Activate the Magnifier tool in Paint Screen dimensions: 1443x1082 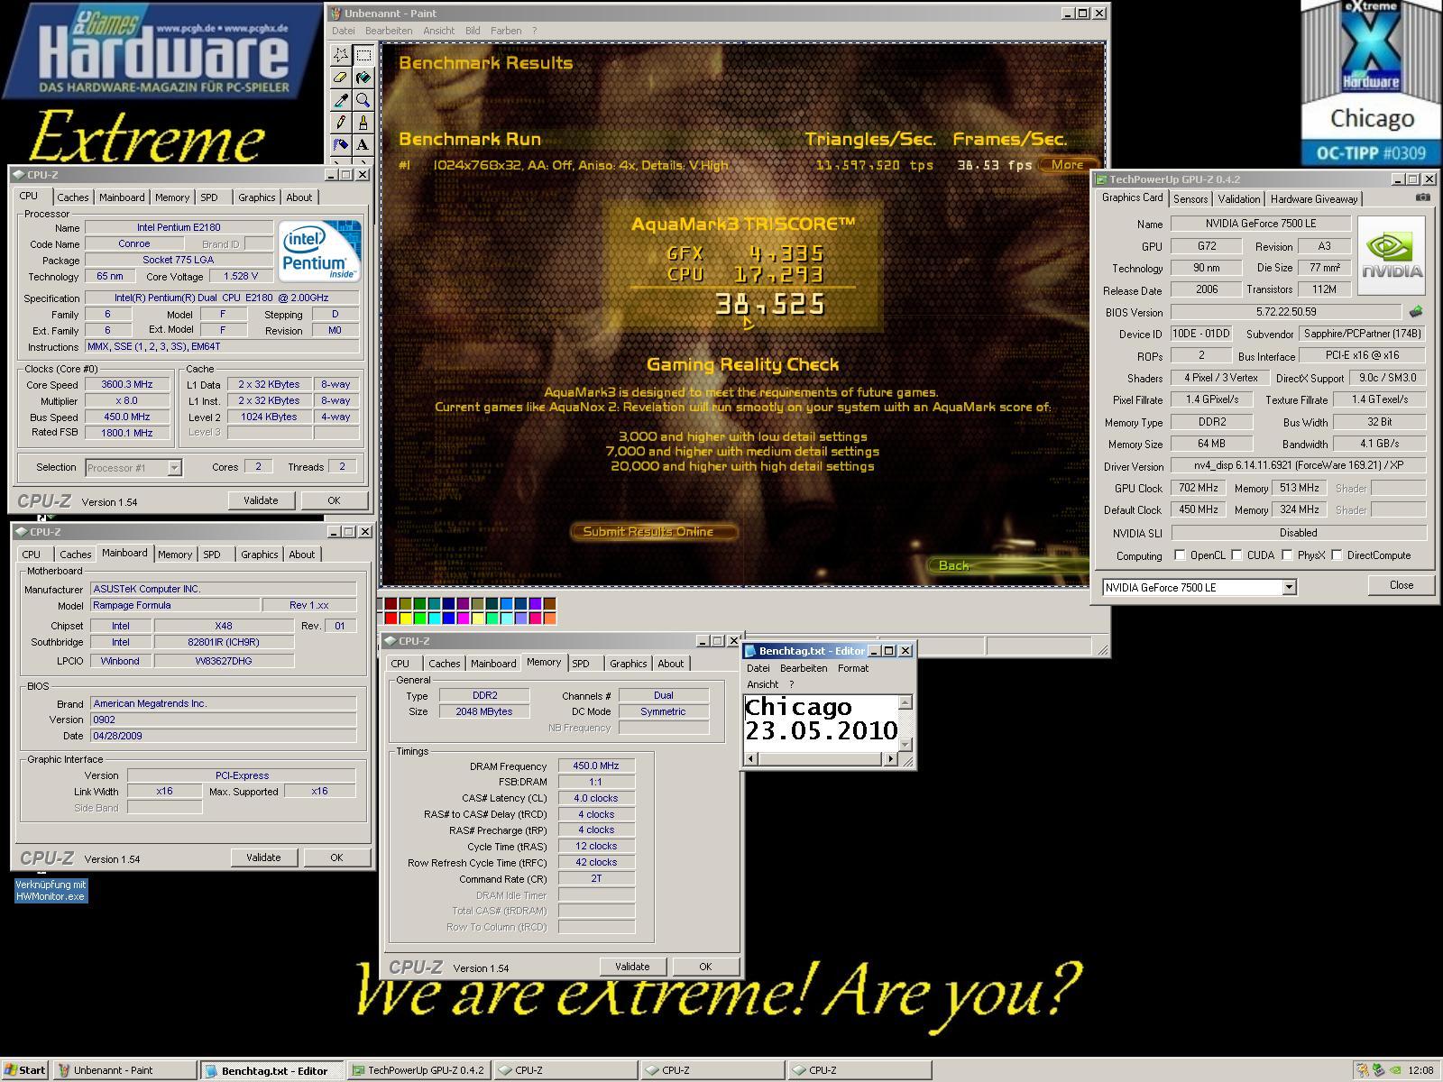[363, 100]
